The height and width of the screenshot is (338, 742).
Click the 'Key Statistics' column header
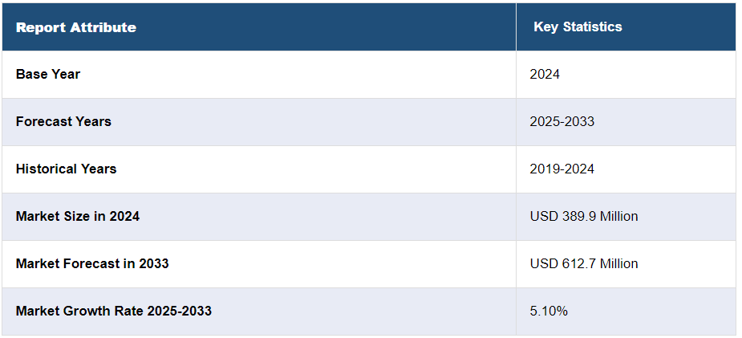[578, 26]
